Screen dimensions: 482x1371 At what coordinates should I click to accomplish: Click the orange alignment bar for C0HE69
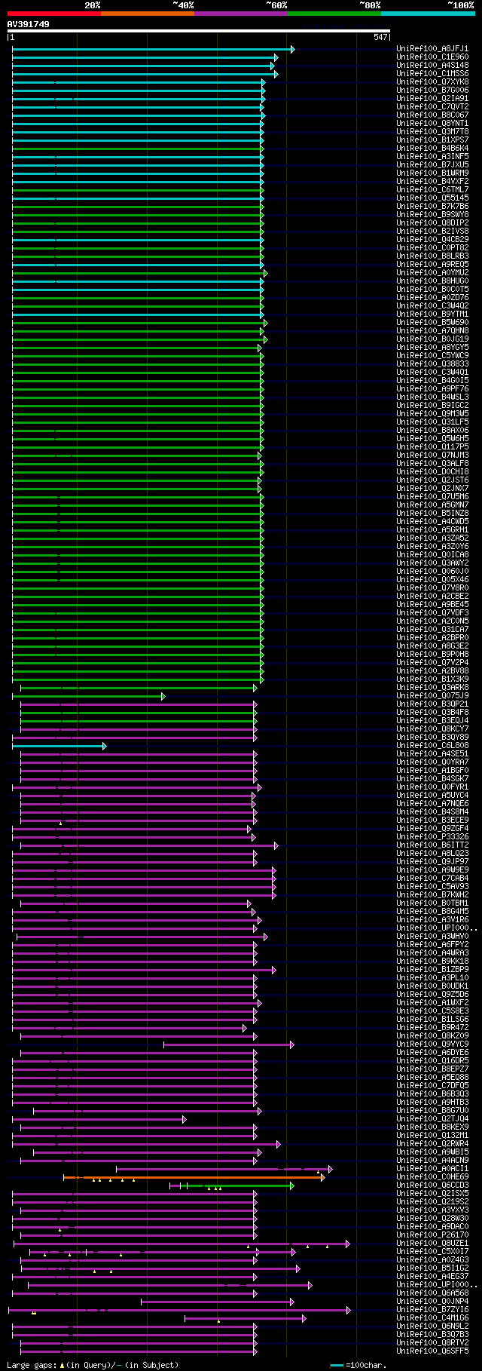click(x=194, y=1176)
